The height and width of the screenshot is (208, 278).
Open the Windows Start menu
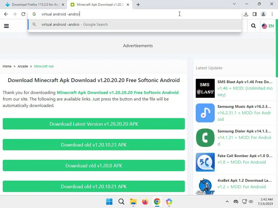109,201
